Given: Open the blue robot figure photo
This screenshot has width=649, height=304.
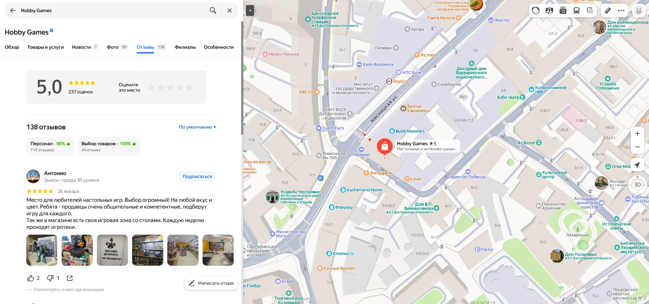Looking at the screenshot, I should 42,250.
